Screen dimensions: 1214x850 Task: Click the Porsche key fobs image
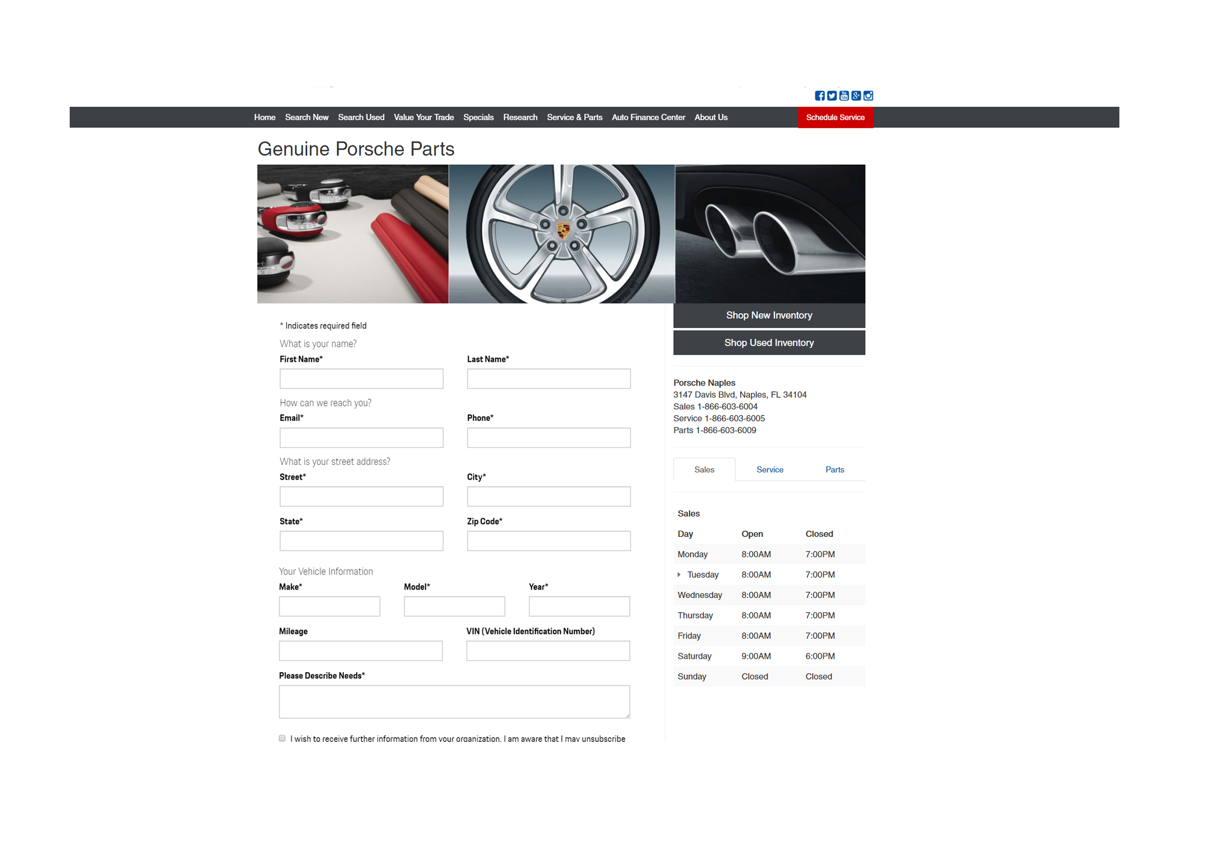click(352, 234)
